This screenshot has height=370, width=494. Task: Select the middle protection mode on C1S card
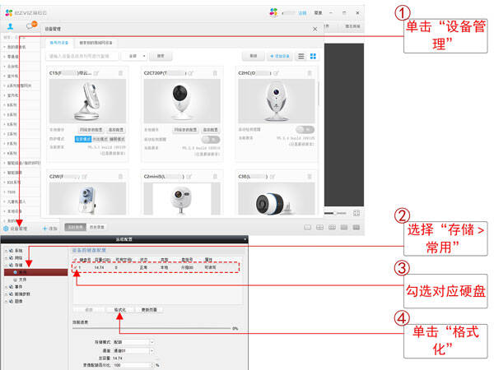click(100, 139)
